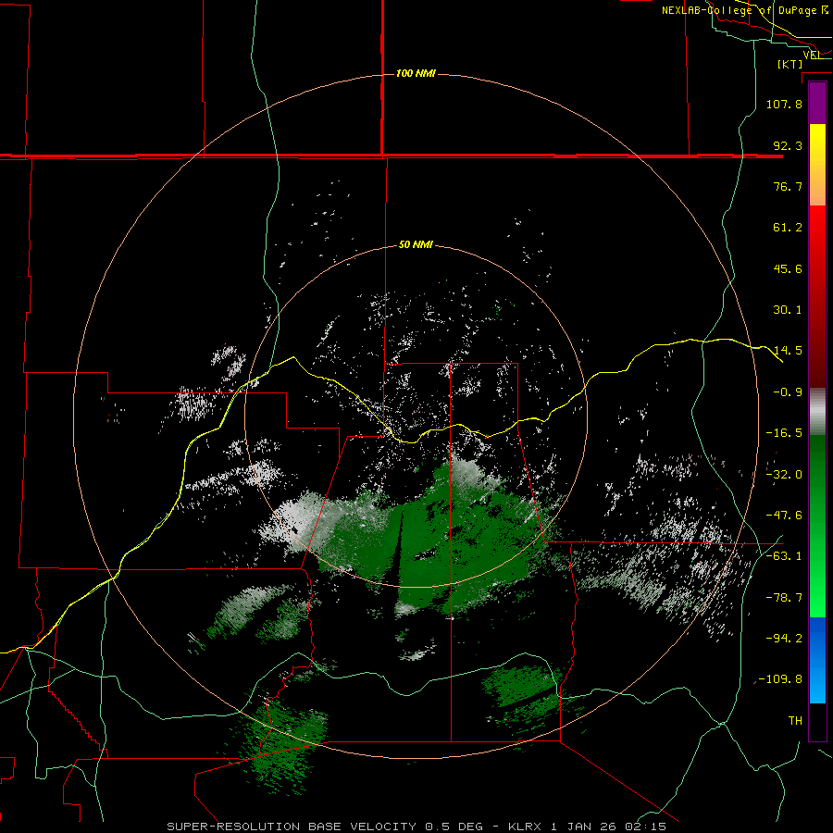Click the VEL legend title
The height and width of the screenshot is (833, 833).
click(811, 55)
